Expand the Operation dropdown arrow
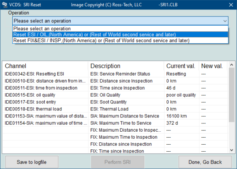 click(225, 21)
